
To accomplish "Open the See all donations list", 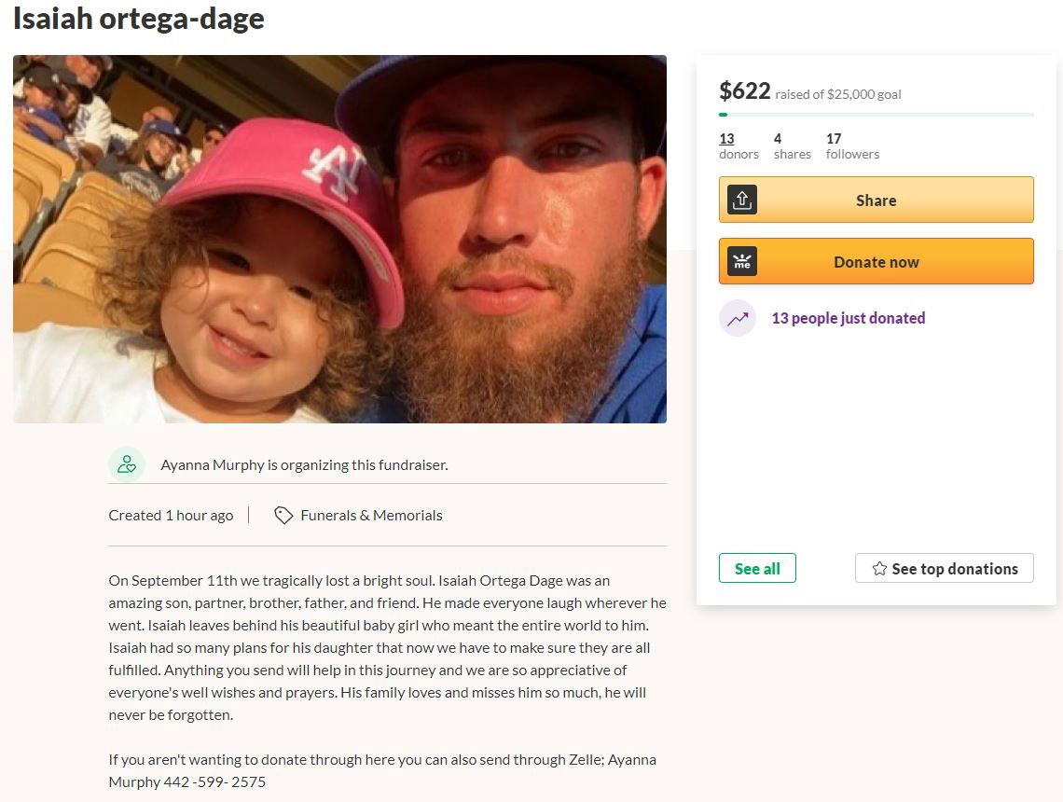I will [757, 569].
